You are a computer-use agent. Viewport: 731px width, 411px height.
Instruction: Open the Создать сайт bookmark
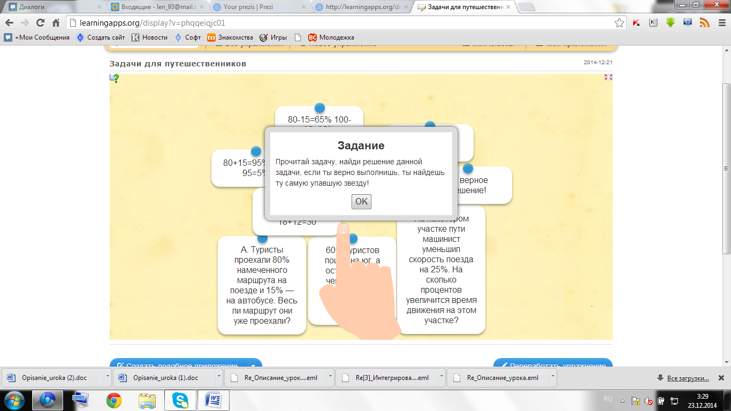101,37
